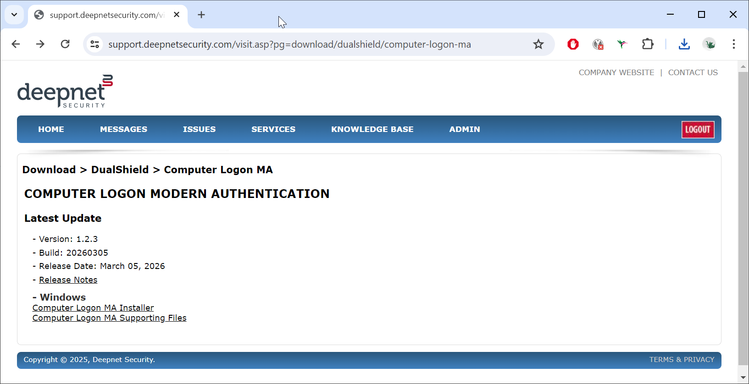Open a new tab with plus button
749x384 pixels.
[x=201, y=15]
